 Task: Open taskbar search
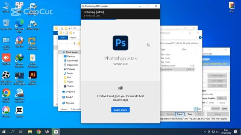[12, 132]
